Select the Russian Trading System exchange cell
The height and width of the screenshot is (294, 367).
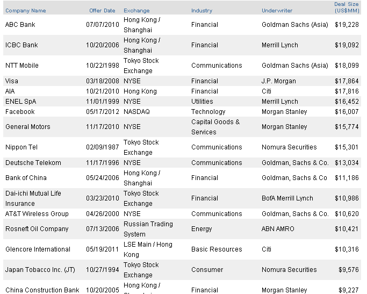148,229
